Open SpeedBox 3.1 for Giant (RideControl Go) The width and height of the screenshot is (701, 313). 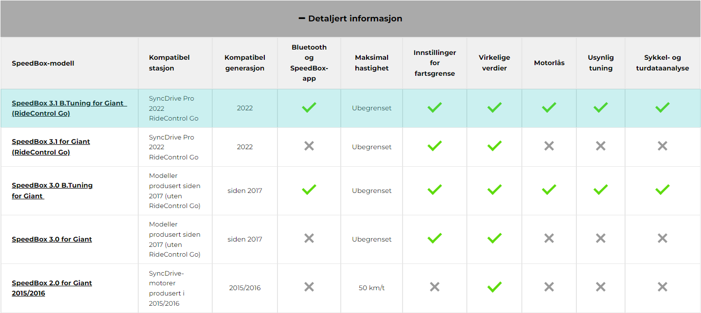tap(51, 147)
